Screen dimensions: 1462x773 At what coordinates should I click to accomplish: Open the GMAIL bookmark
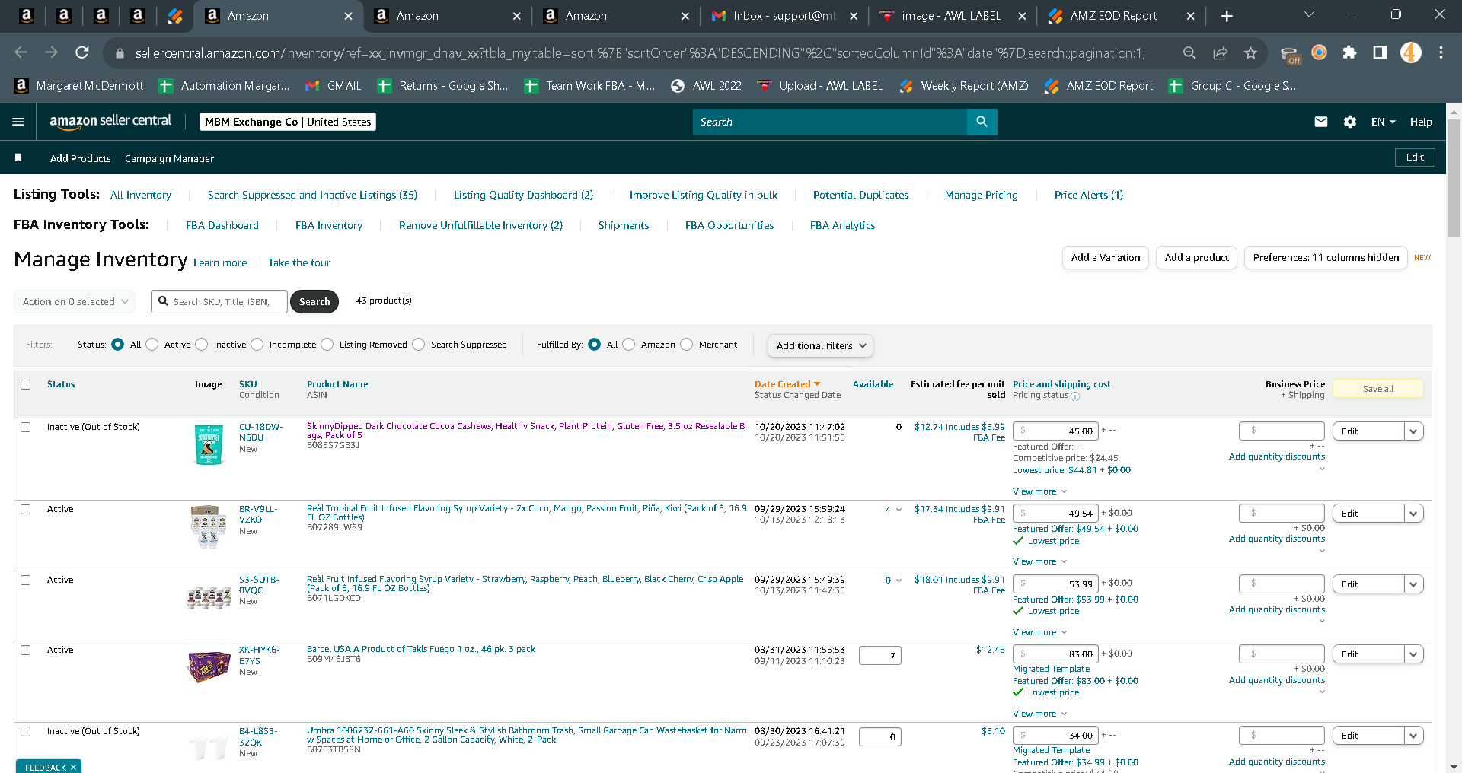coord(334,86)
